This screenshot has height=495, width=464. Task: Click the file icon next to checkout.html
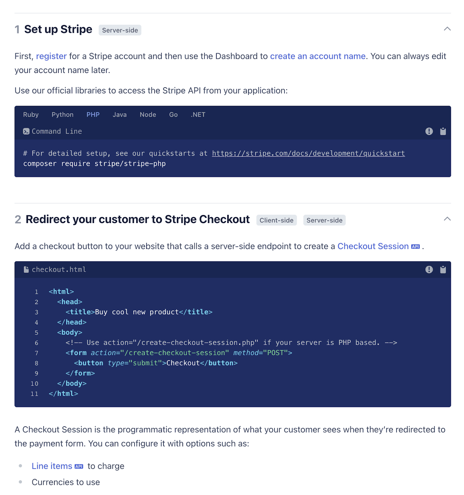(x=26, y=269)
